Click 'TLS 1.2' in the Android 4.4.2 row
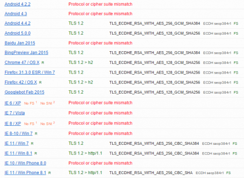The height and width of the screenshot is (178, 244). [76, 23]
